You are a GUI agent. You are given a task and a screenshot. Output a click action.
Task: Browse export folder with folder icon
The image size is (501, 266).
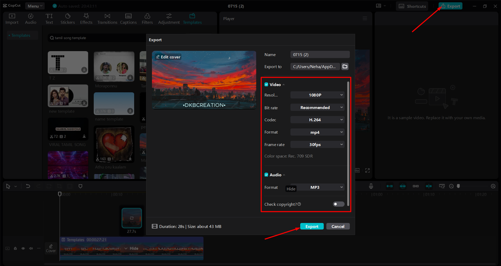345,66
